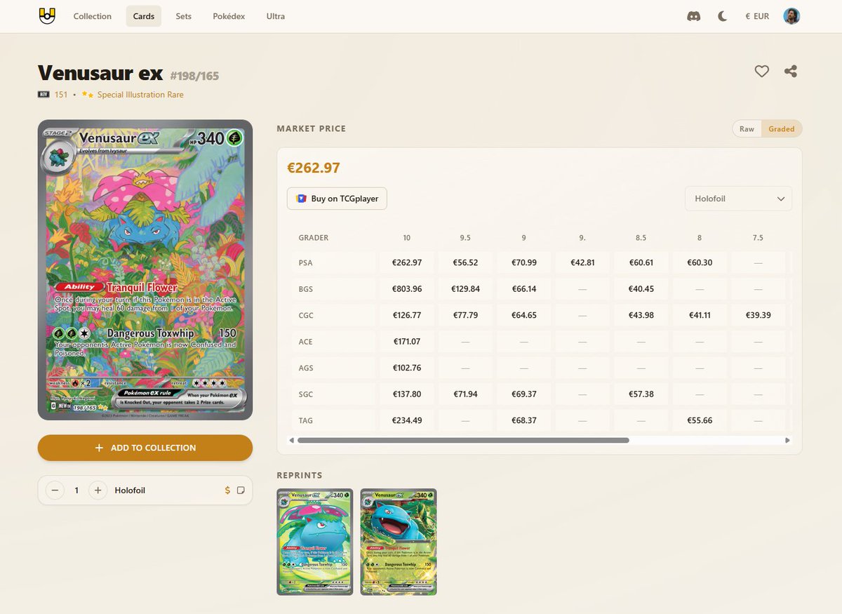Click TAG 9 price €68.37
The height and width of the screenshot is (614, 842).
click(x=523, y=420)
